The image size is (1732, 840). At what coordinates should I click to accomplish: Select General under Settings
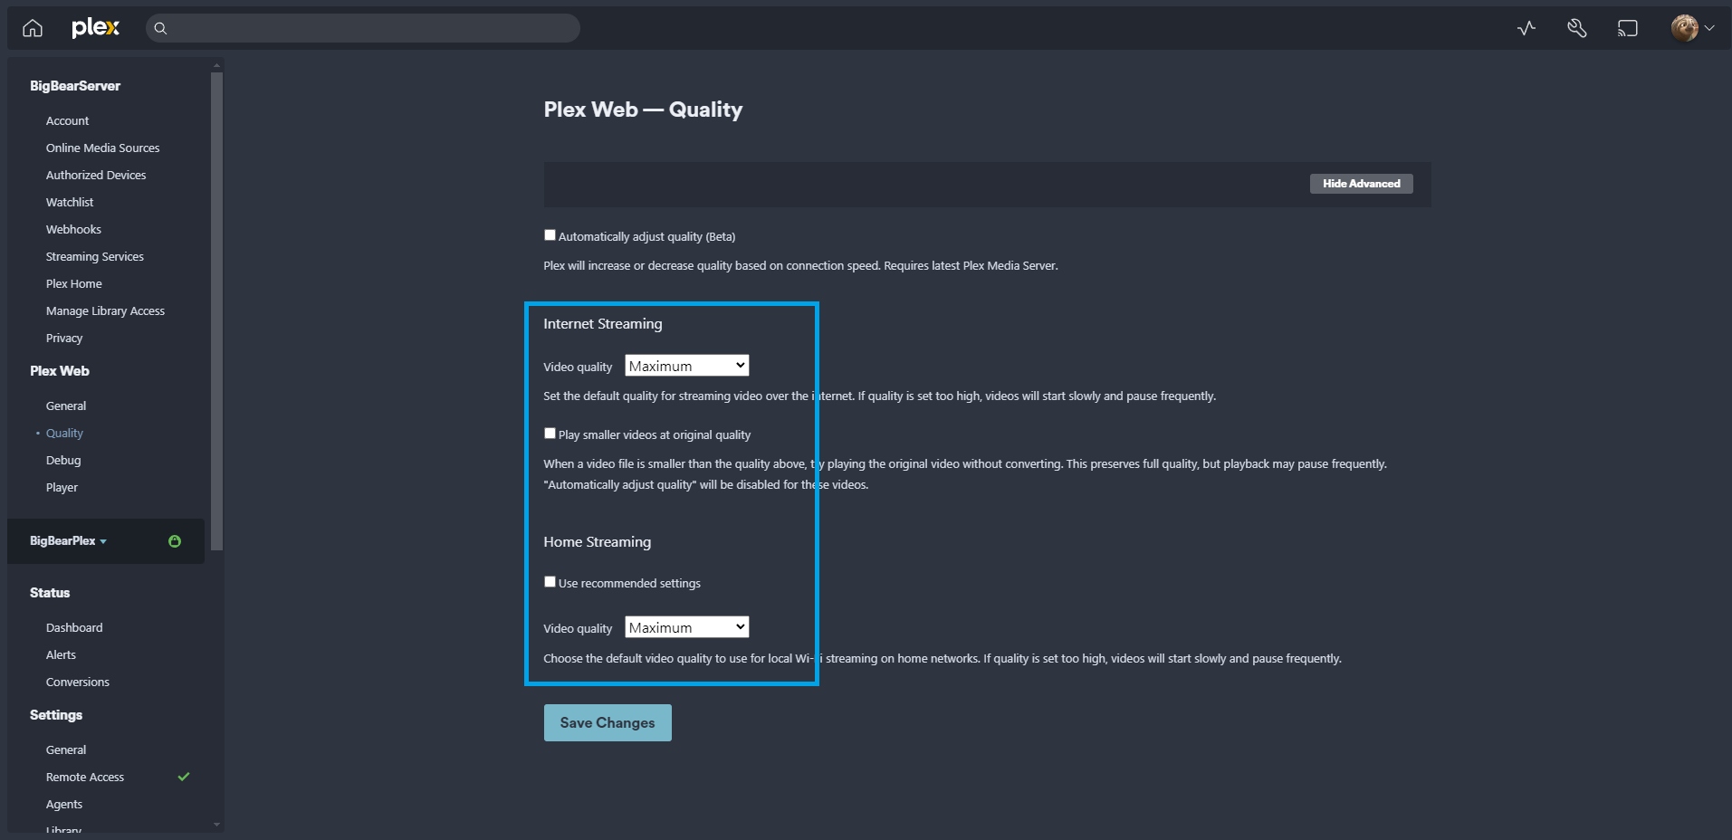pyautogui.click(x=66, y=749)
